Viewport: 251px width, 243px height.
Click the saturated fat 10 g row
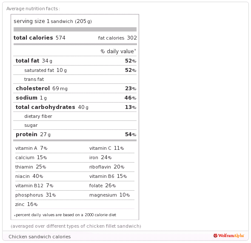(75, 70)
